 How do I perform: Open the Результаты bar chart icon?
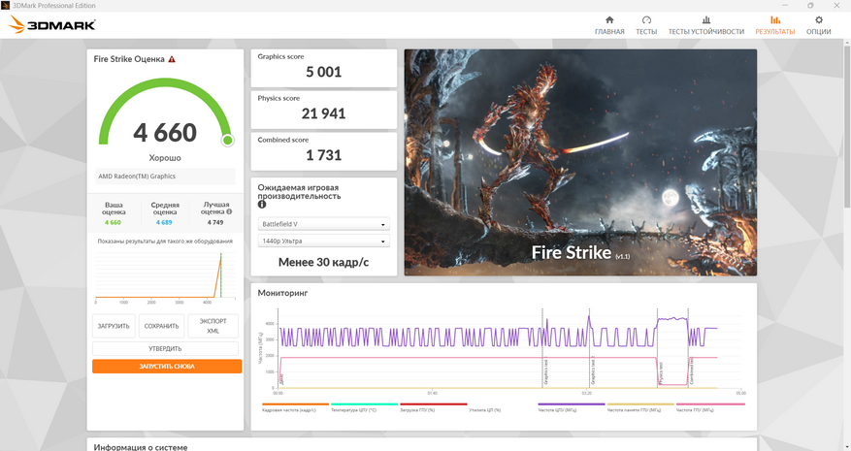775,20
